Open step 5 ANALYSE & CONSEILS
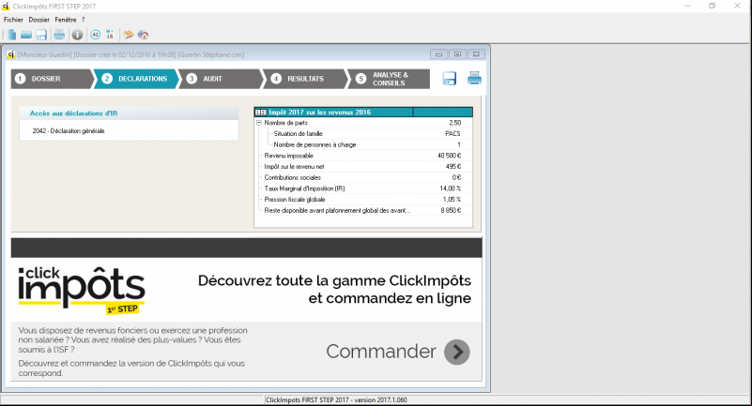The height and width of the screenshot is (406, 752). (x=389, y=79)
